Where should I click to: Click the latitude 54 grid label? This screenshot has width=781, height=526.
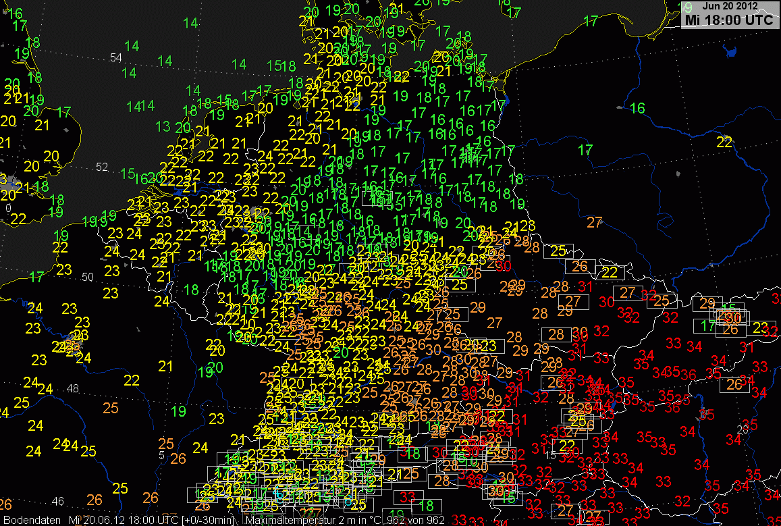116,58
